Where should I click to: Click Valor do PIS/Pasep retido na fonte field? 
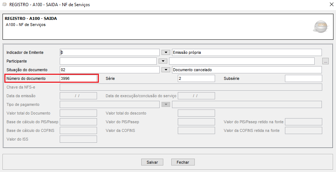coord(303,122)
